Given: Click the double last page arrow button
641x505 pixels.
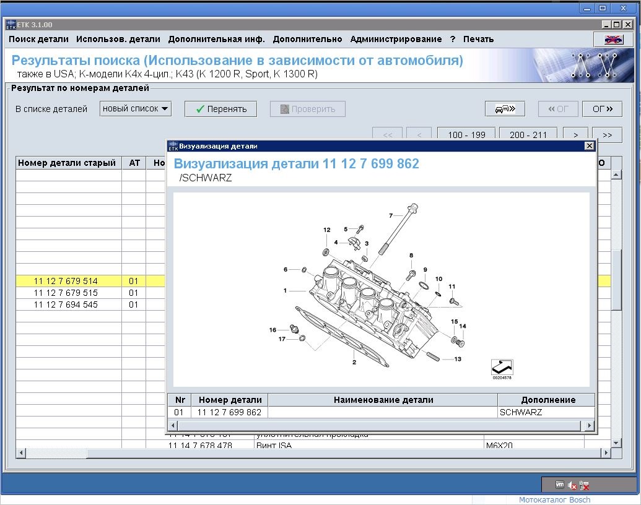Looking at the screenshot, I should 607,134.
